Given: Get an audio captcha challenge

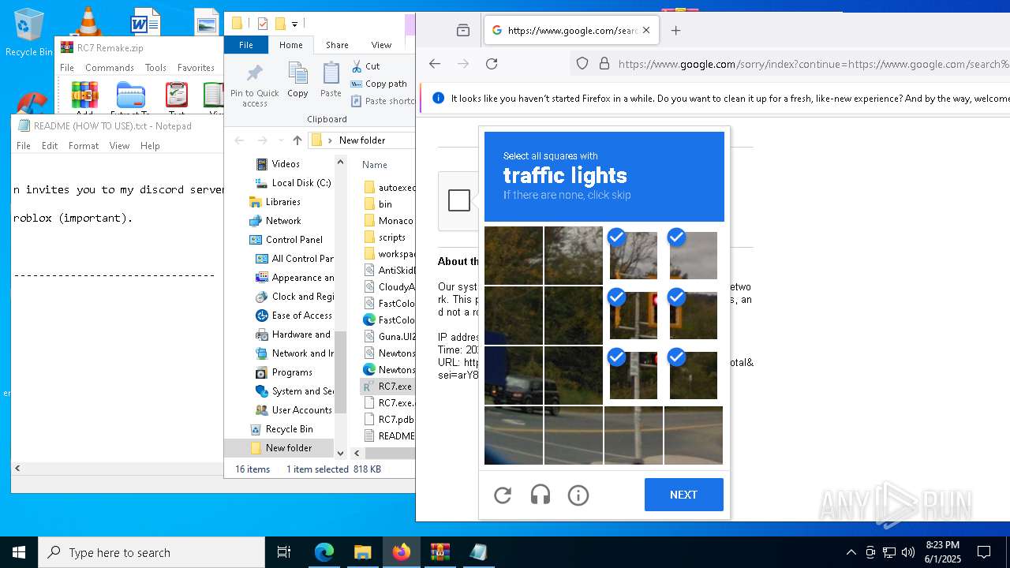Looking at the screenshot, I should [x=541, y=495].
